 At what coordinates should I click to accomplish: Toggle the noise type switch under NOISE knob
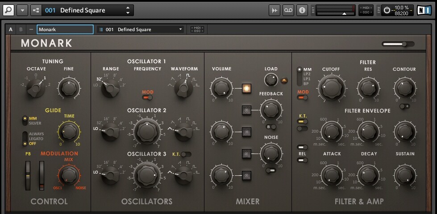pos(271,170)
